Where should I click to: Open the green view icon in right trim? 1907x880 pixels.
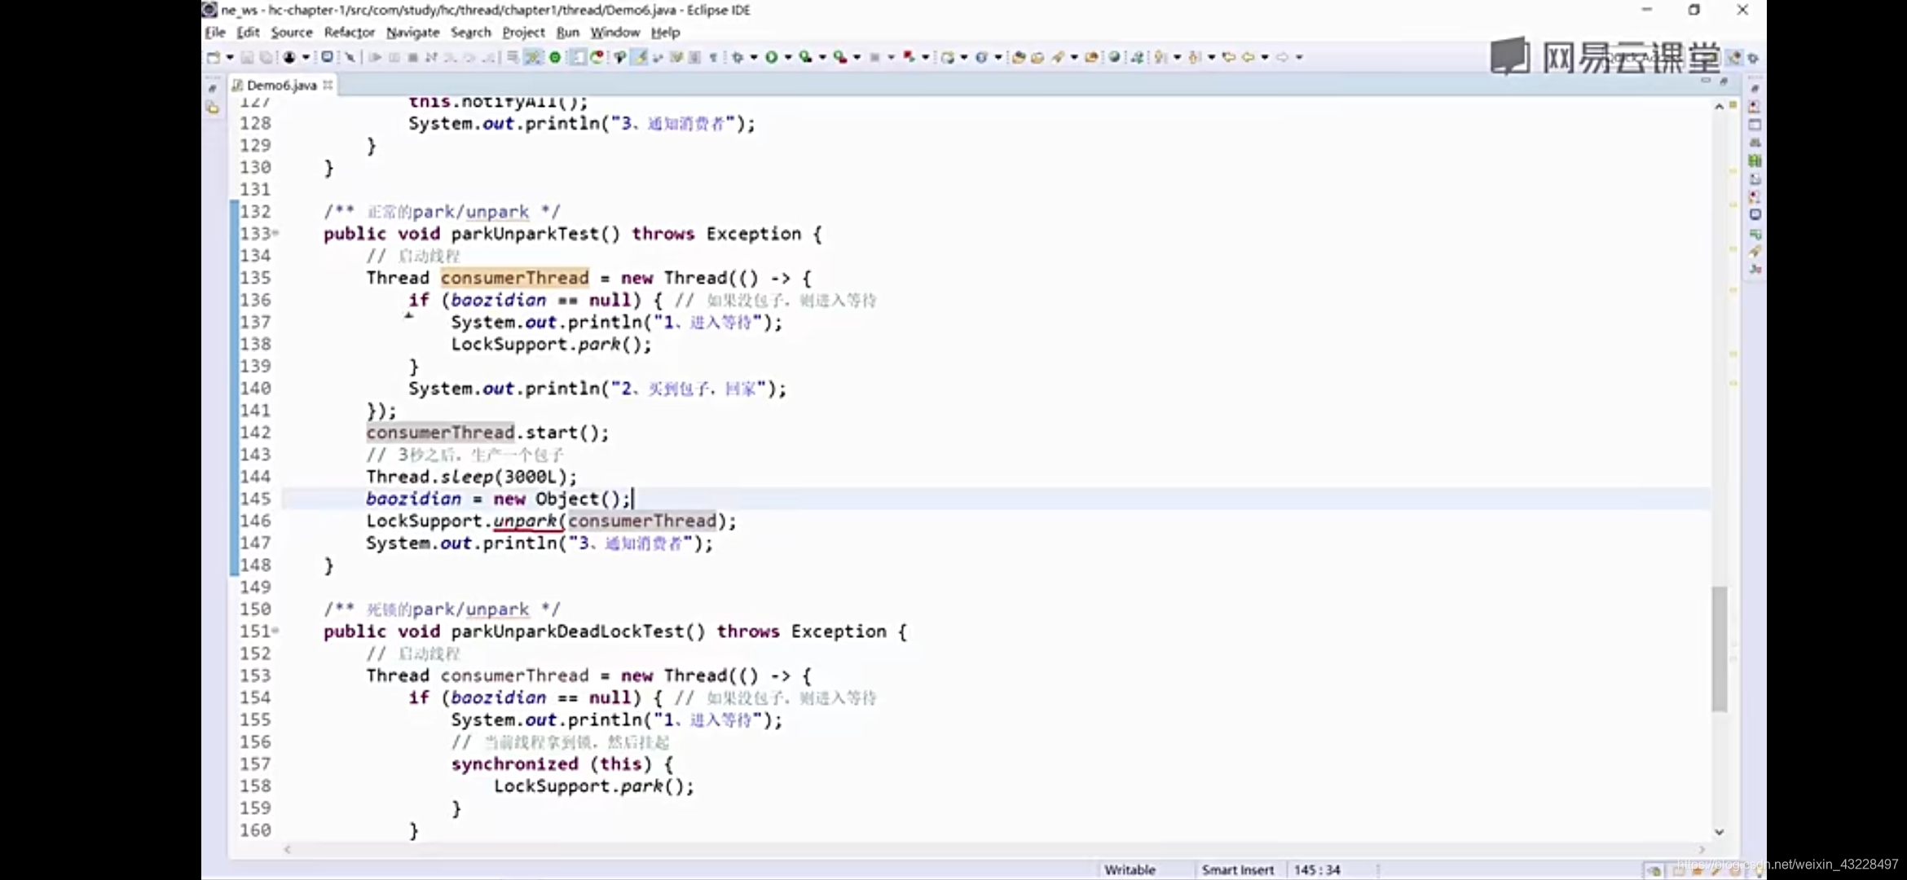[x=1755, y=161]
